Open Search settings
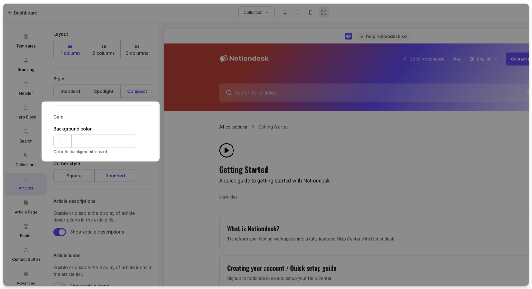The width and height of the screenshot is (532, 289). (x=26, y=136)
